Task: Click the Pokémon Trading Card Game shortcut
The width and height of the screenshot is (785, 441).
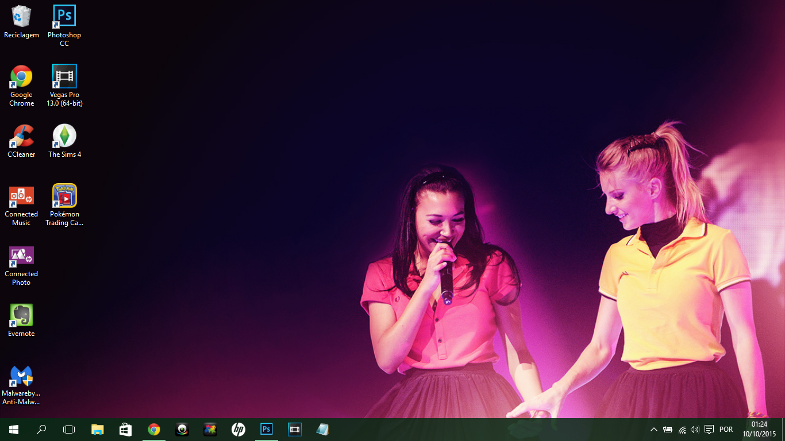Action: click(x=64, y=196)
